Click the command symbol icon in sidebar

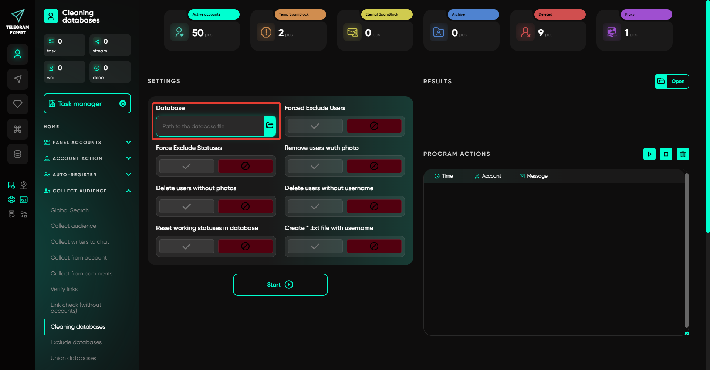(17, 129)
